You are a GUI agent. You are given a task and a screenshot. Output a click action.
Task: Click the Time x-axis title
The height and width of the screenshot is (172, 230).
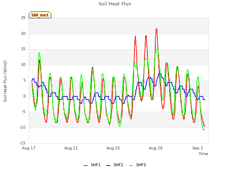203,154
